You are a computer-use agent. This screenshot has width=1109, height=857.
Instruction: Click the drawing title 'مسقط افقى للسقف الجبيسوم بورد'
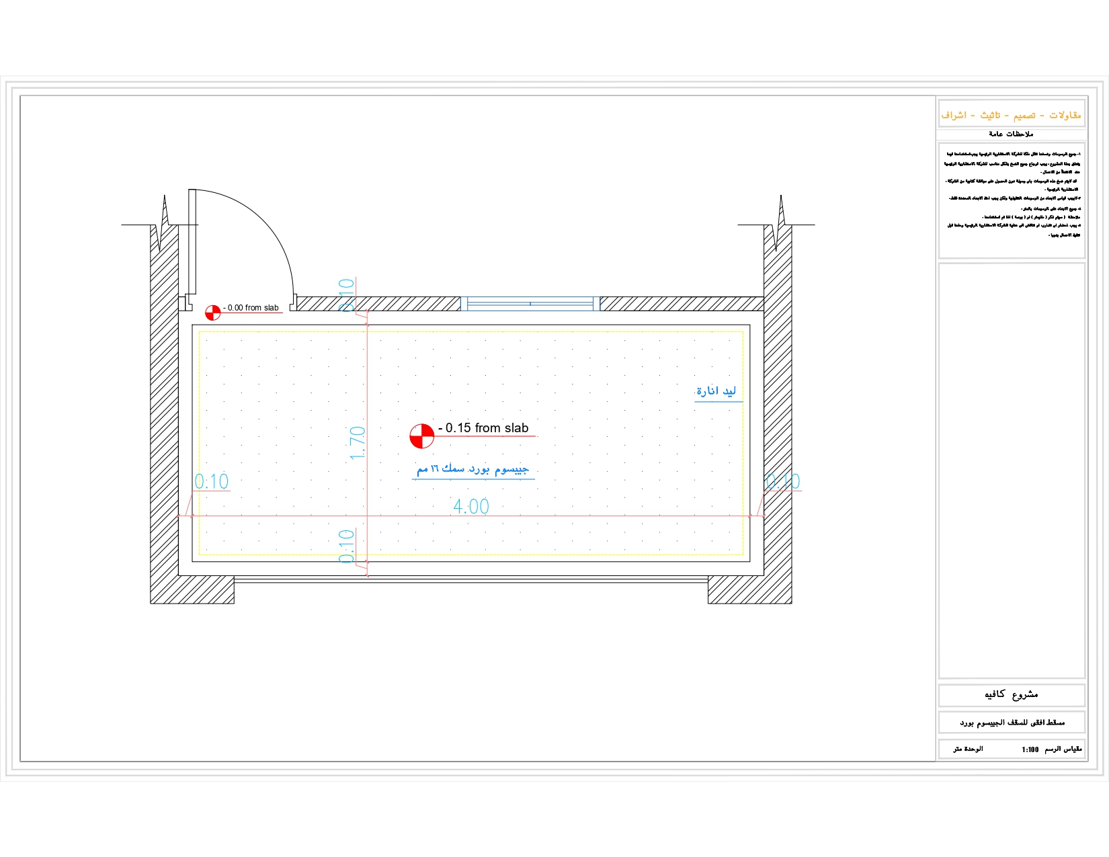click(x=1012, y=723)
